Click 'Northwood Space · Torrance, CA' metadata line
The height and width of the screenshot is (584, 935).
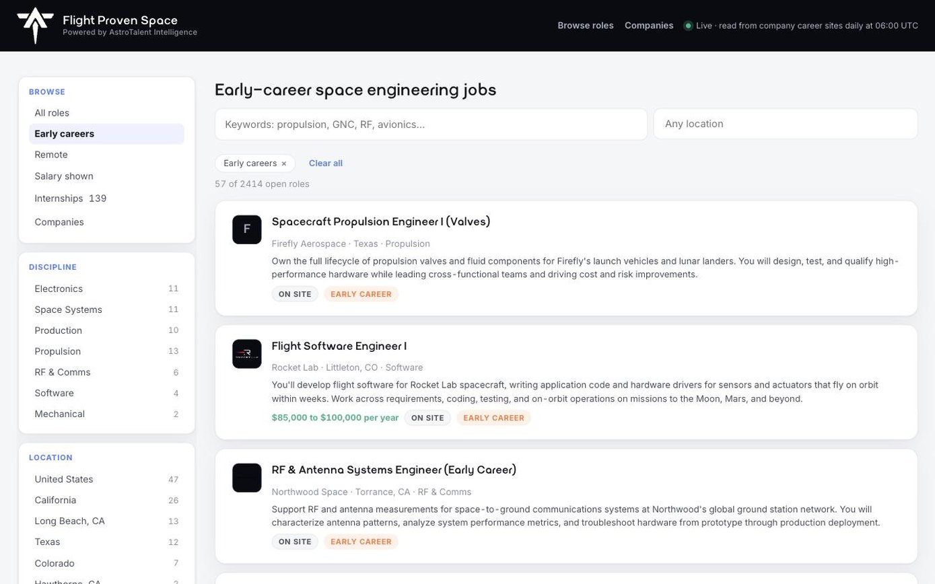[372, 492]
